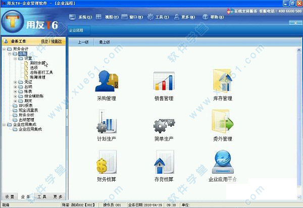Collapse the 总账 tree node
The height and width of the screenshot is (208, 303).
tap(10, 54)
